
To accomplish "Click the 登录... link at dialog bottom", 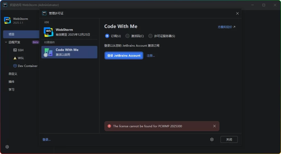I will click(x=46, y=139).
